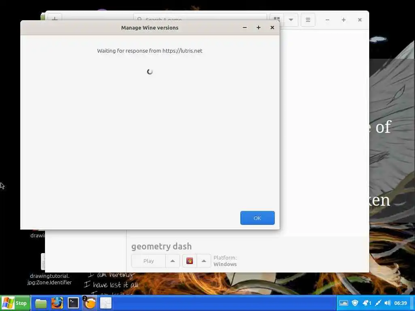Close the Lutris main window
Viewport: 415px width, 311px height.
(360, 20)
